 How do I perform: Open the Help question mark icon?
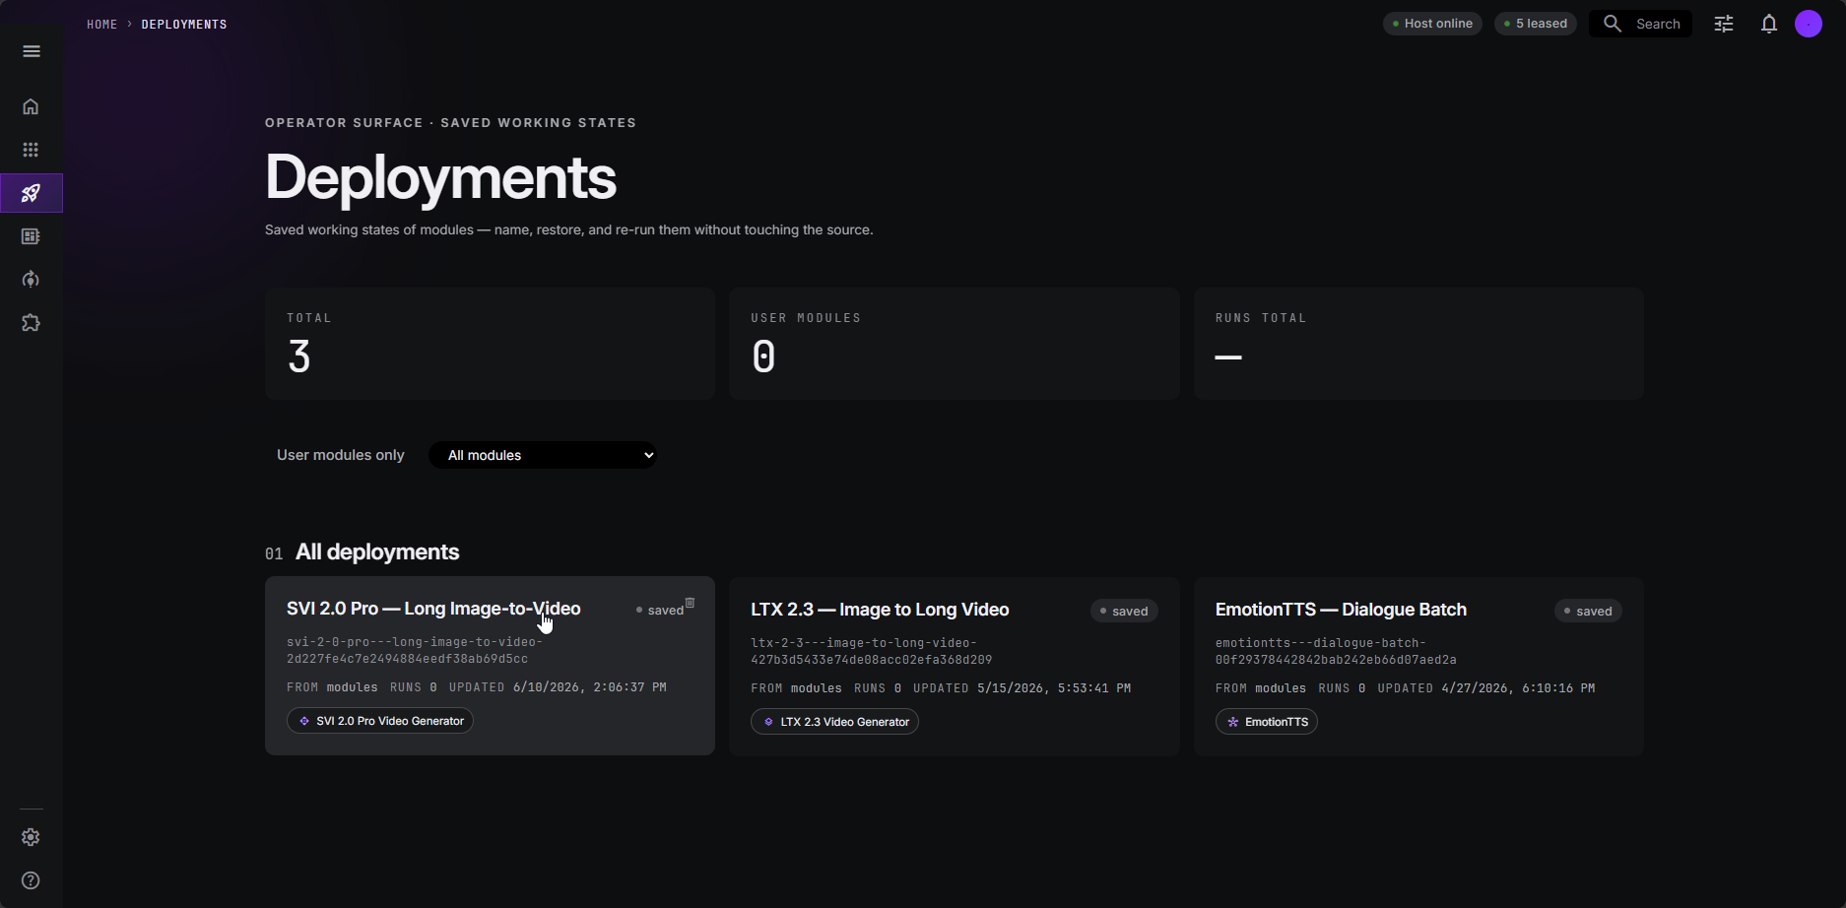31,880
